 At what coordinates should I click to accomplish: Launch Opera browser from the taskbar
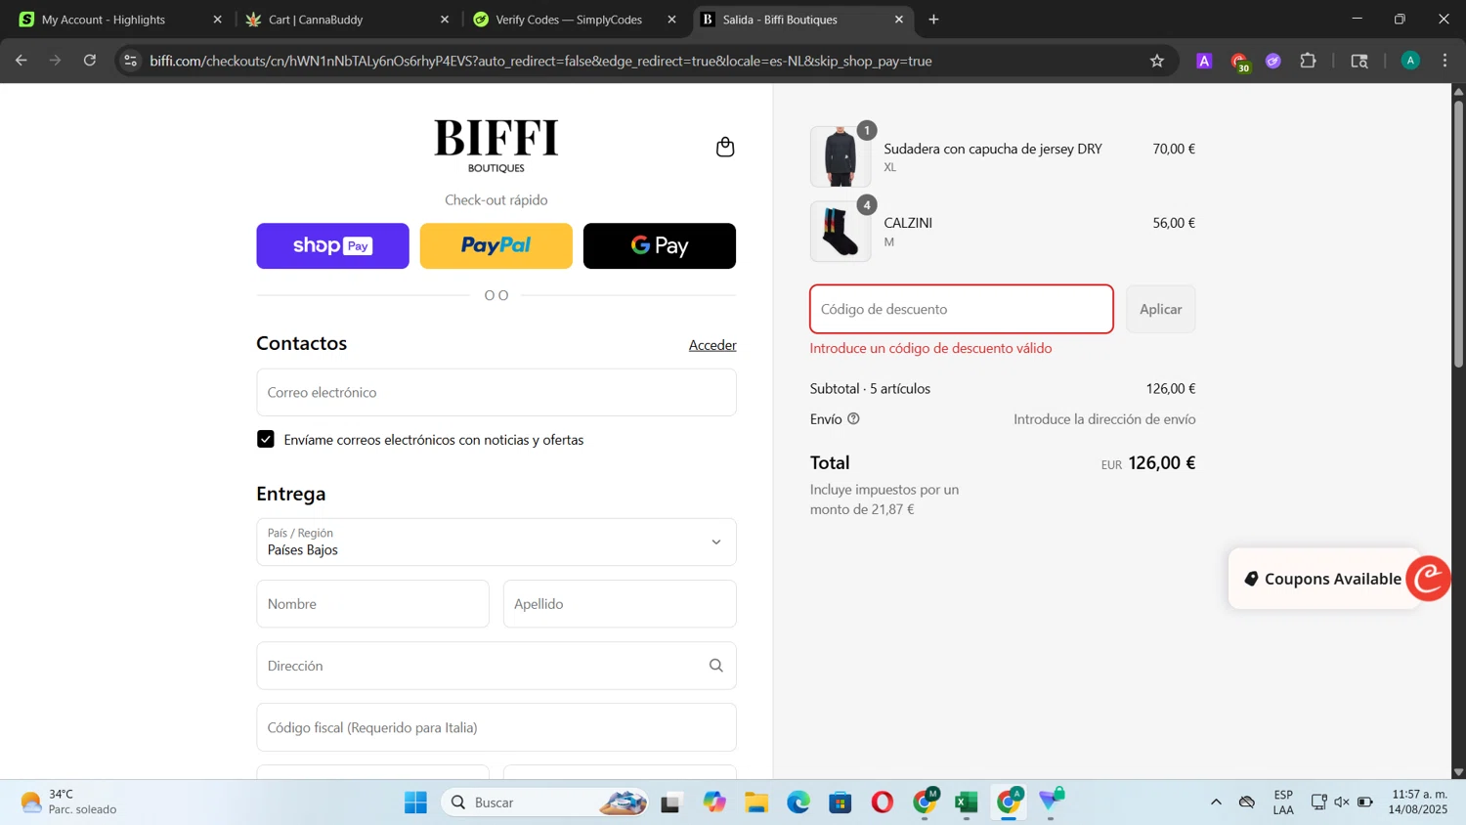883,803
